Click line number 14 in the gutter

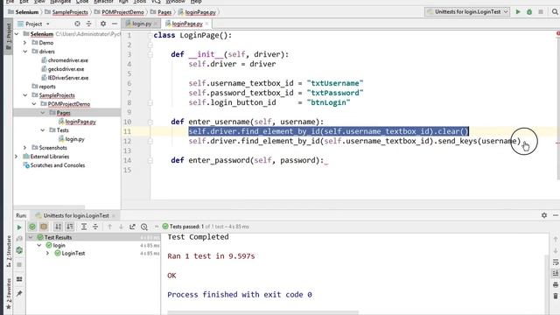[128, 160]
